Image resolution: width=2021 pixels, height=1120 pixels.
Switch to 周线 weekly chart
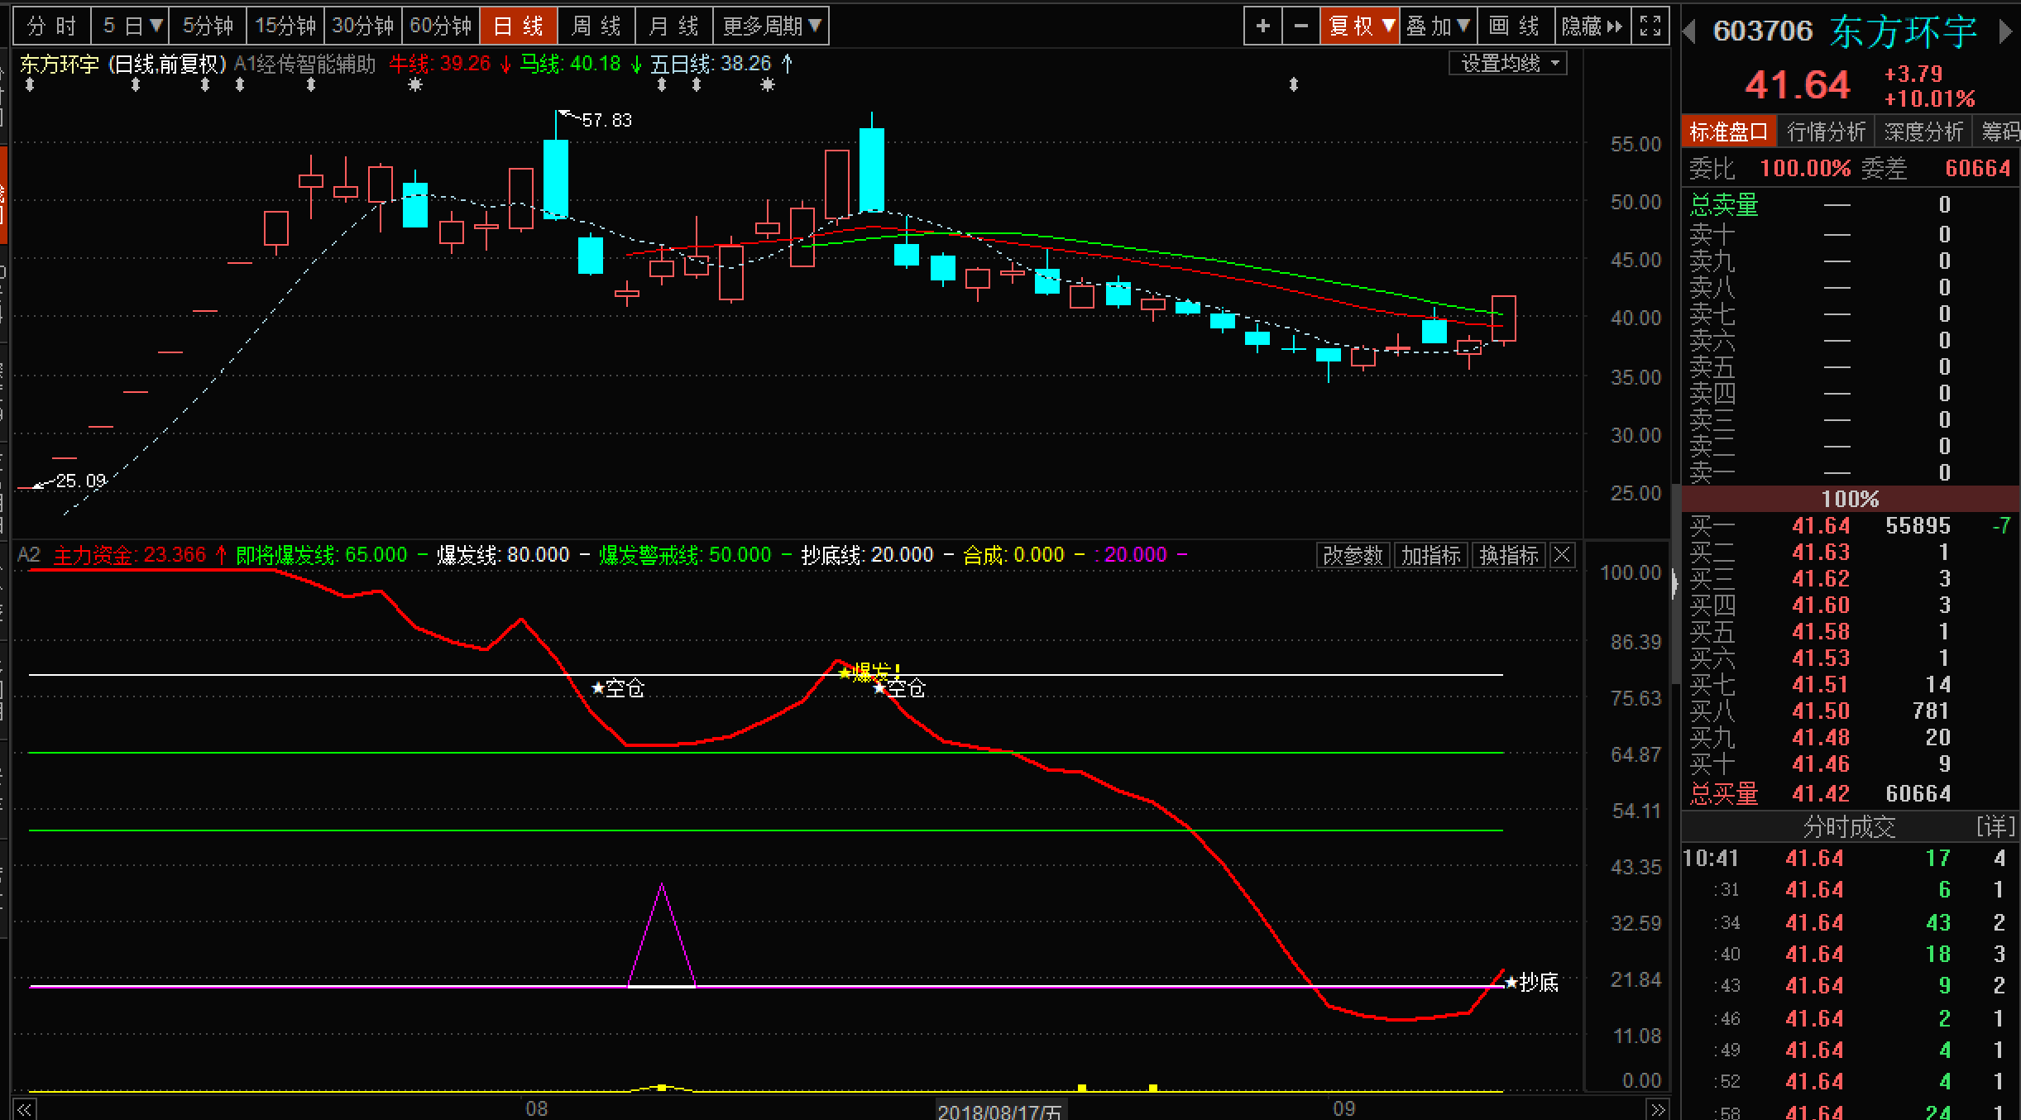pos(596,26)
